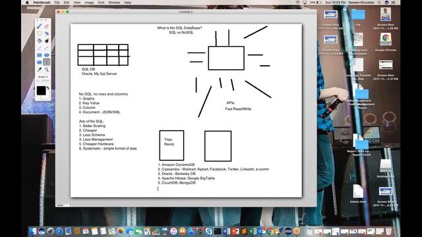Image resolution: width=422 pixels, height=237 pixels.
Task: Click the '1. Amazon DynamoDB' line
Action: click(x=176, y=165)
